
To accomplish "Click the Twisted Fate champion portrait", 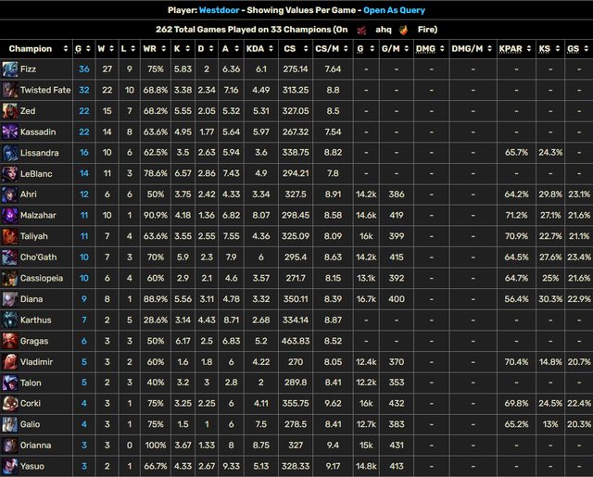I will tap(9, 89).
